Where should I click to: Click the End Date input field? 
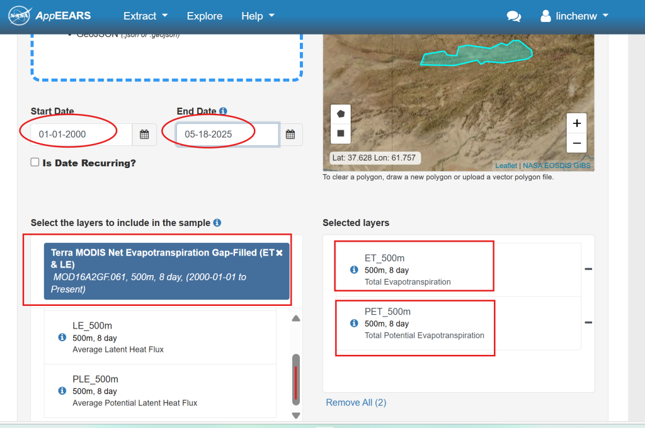[x=227, y=135]
